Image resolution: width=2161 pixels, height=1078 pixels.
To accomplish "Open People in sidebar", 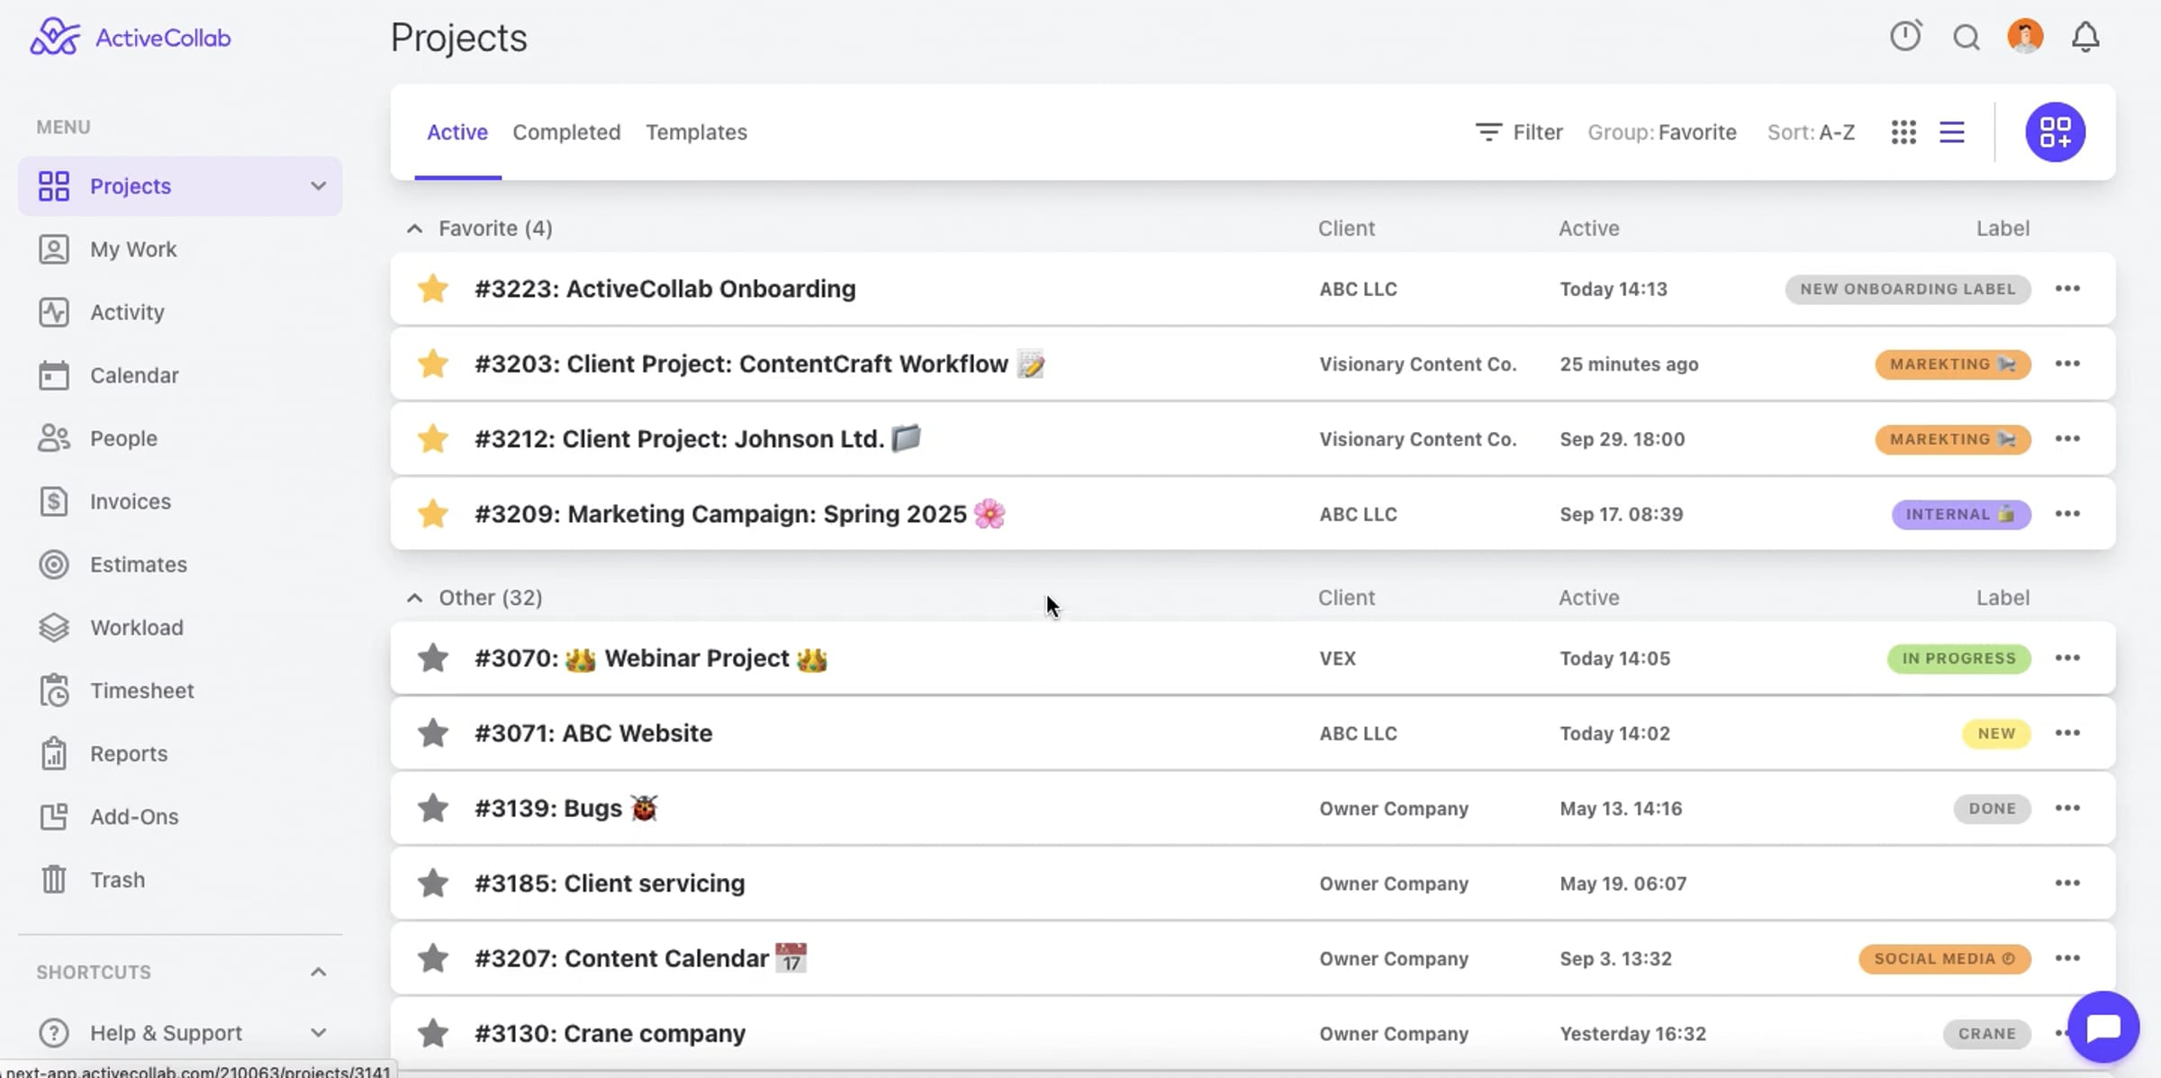I will click(x=180, y=438).
